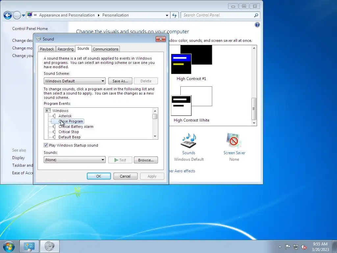
Task: Select the Close Program event
Action: 70,121
